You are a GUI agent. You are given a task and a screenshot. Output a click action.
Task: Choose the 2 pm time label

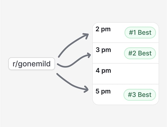[x=103, y=29]
